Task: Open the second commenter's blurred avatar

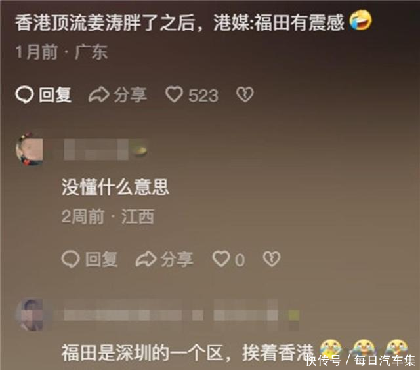Action: click(x=30, y=315)
